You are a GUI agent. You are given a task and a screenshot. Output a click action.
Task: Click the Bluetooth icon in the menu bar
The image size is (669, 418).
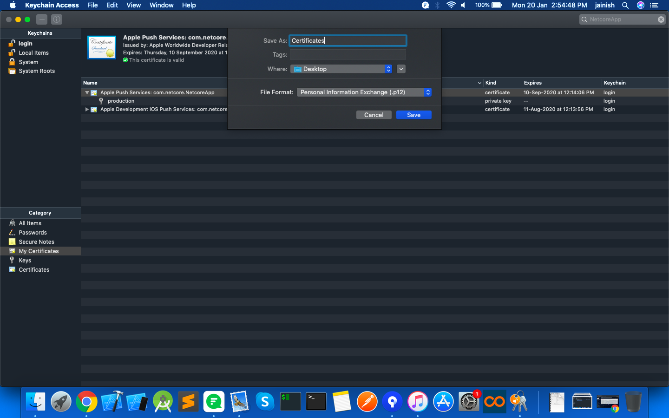click(437, 5)
